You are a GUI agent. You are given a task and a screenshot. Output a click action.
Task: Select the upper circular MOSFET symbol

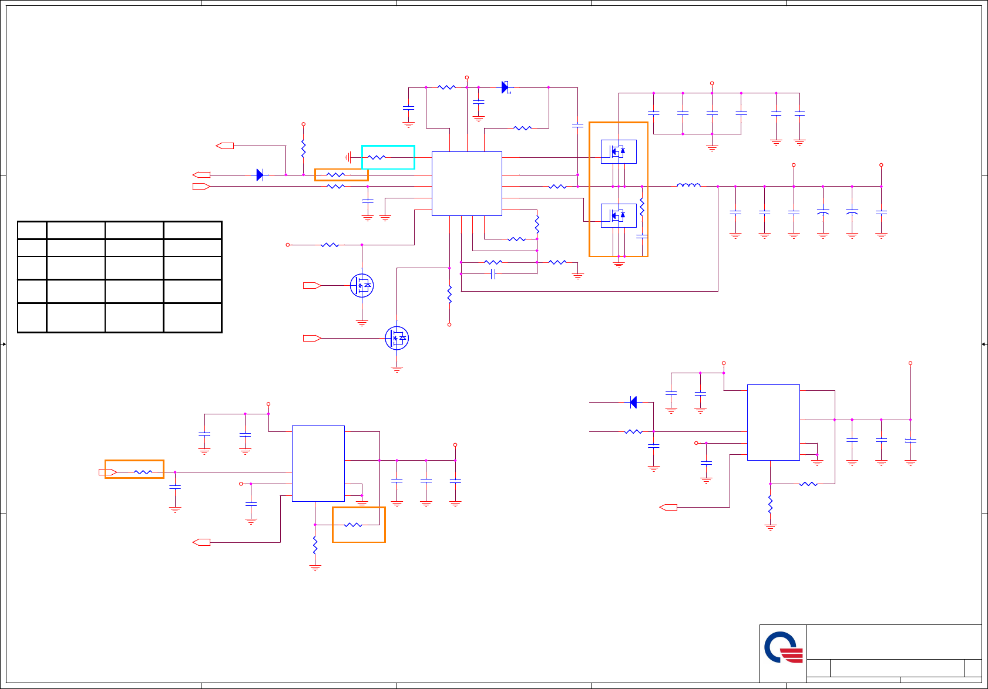point(362,286)
